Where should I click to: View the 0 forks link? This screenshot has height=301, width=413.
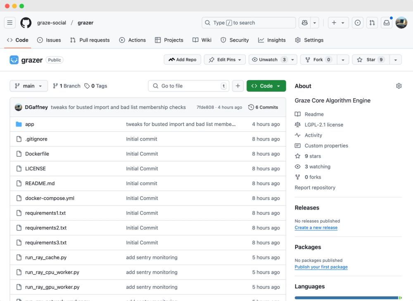[308, 177]
